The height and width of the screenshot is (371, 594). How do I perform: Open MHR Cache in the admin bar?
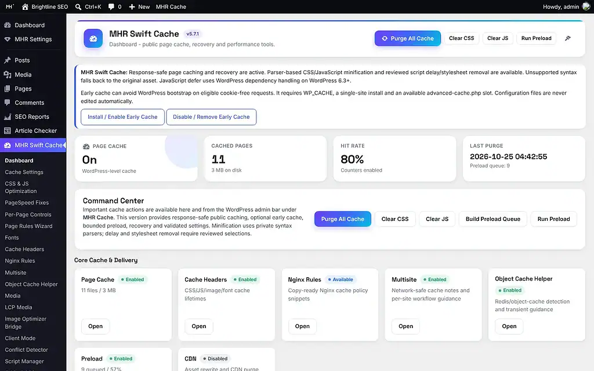(171, 7)
